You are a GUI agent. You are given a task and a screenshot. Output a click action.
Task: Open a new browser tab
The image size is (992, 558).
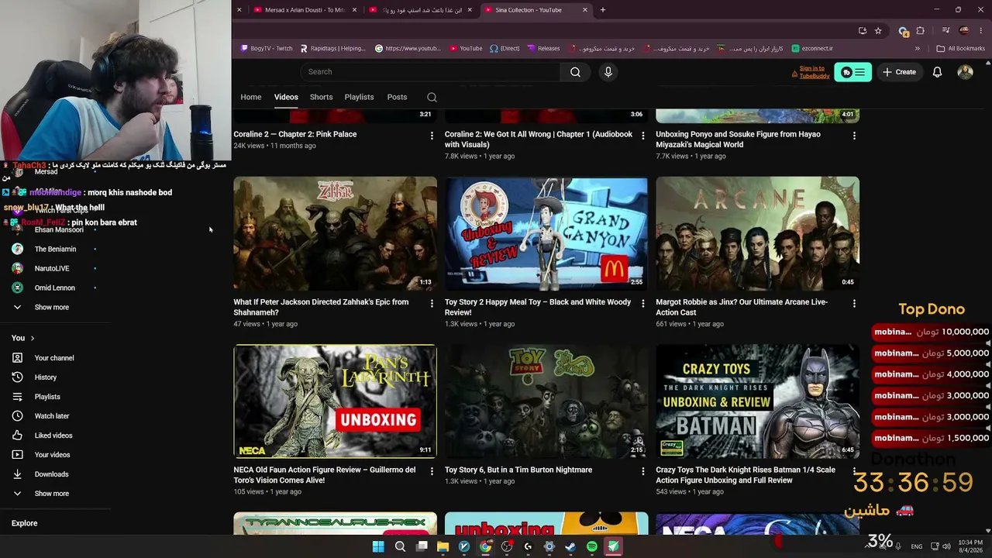(x=603, y=10)
